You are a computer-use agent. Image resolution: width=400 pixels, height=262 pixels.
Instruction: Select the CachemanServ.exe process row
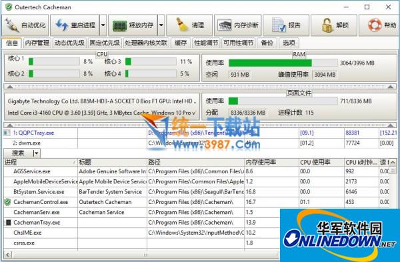(141, 212)
